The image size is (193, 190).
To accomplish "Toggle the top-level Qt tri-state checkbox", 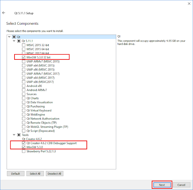I will pos(14,37).
